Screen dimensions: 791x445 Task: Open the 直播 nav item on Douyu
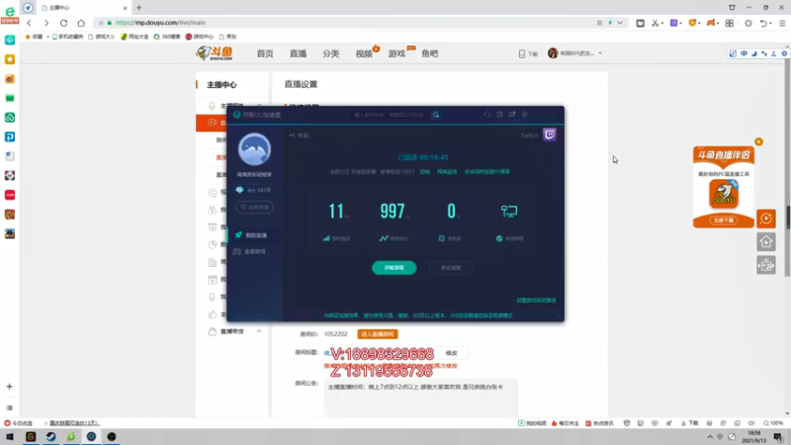point(299,53)
